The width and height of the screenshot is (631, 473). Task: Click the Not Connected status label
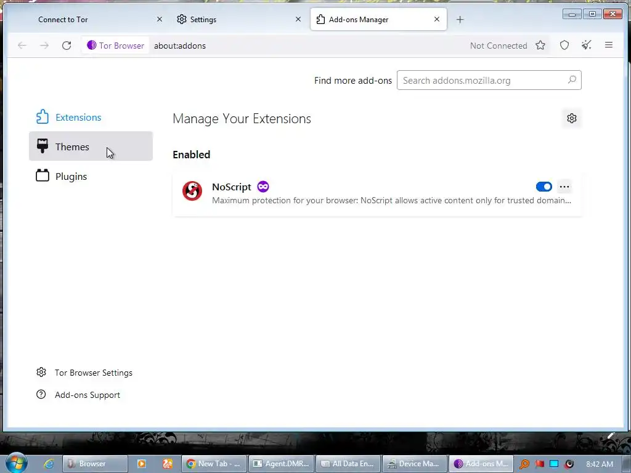coord(498,46)
